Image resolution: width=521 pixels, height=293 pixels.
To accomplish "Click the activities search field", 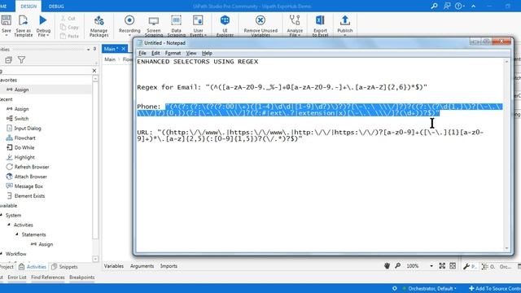I will tap(45, 71).
